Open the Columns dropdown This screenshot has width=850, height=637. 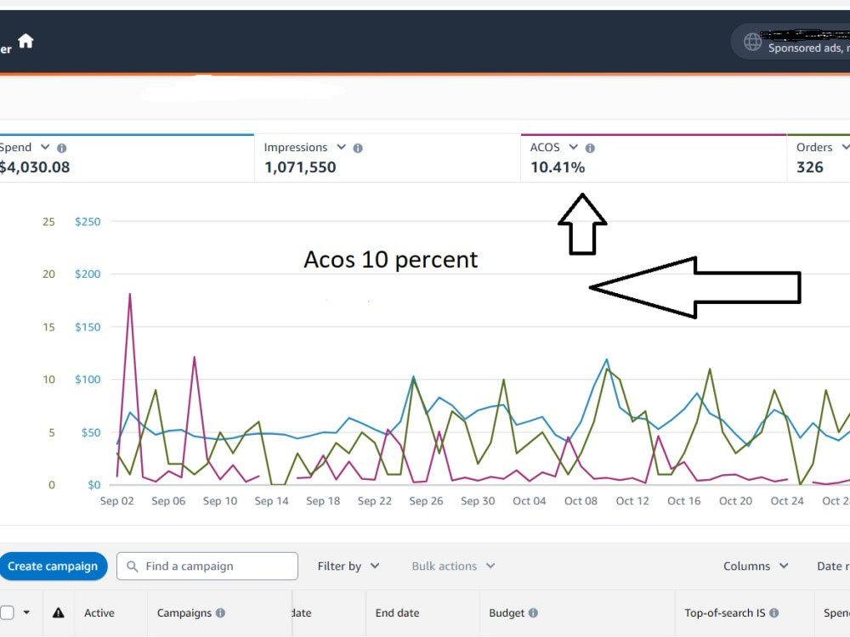(756, 566)
